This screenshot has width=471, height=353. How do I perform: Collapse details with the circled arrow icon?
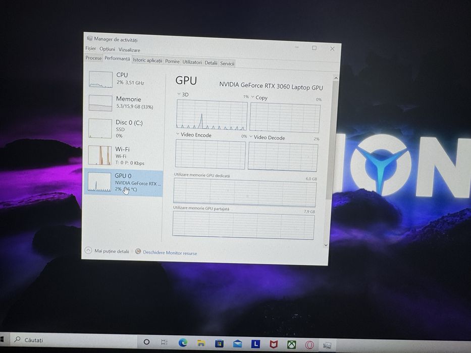[x=88, y=250]
